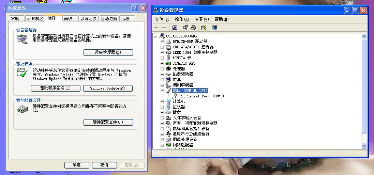This screenshot has width=374, height=175.
Task: Toggle the console tree show/hide icon
Action: [175, 28]
